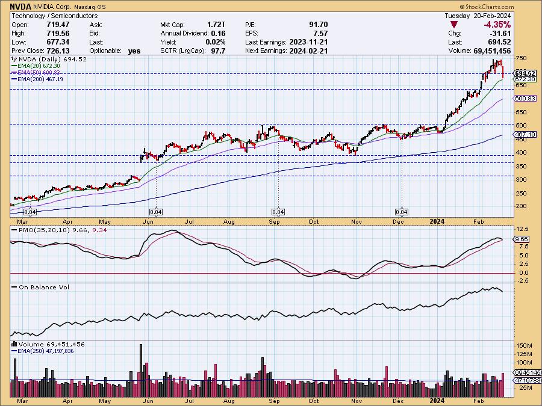Screen dimensions: 542x406
Task: Click the EMA(200) 467.19 legend entry
Action: point(37,79)
